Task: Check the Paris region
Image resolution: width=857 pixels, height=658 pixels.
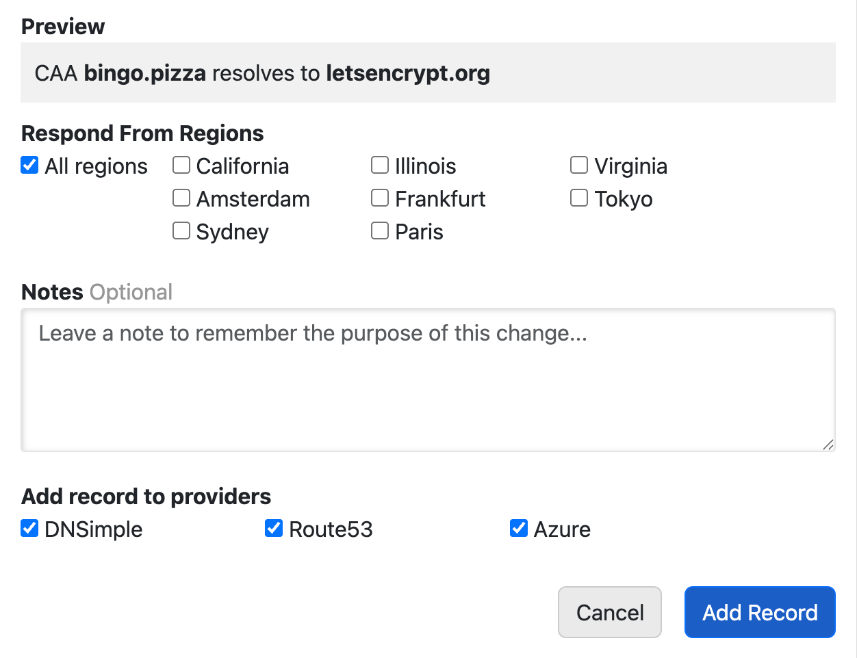Action: [x=380, y=231]
